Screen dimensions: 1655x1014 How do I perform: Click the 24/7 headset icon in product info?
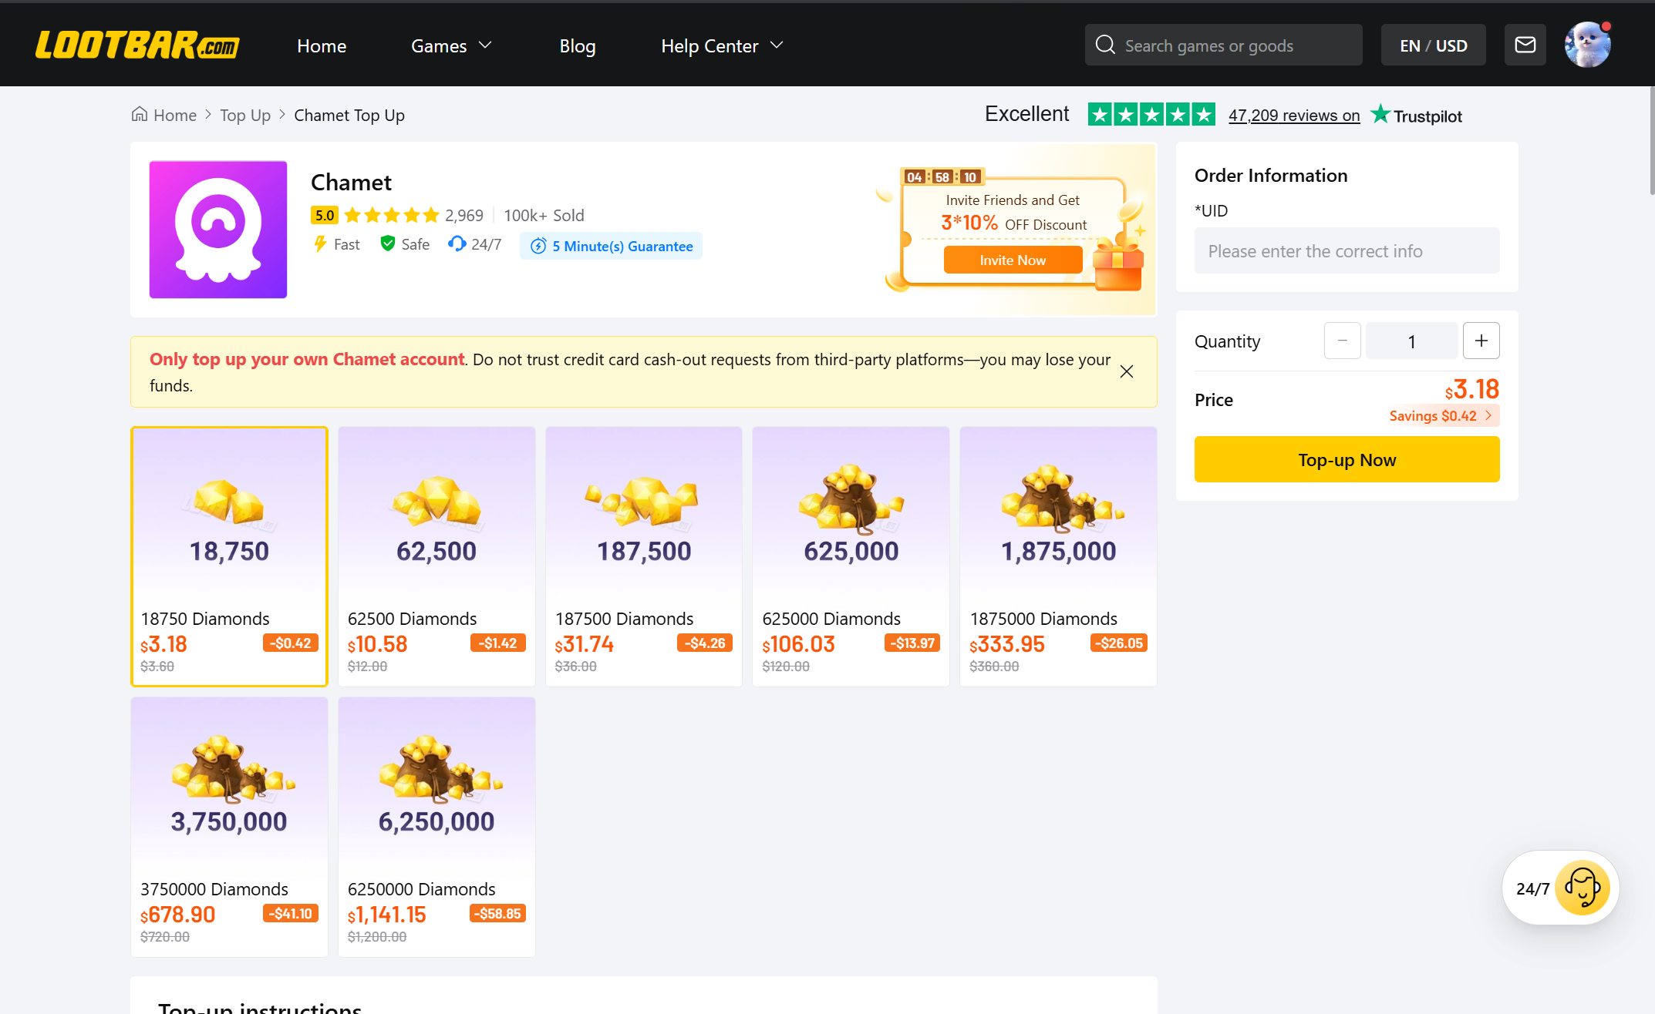pyautogui.click(x=457, y=244)
